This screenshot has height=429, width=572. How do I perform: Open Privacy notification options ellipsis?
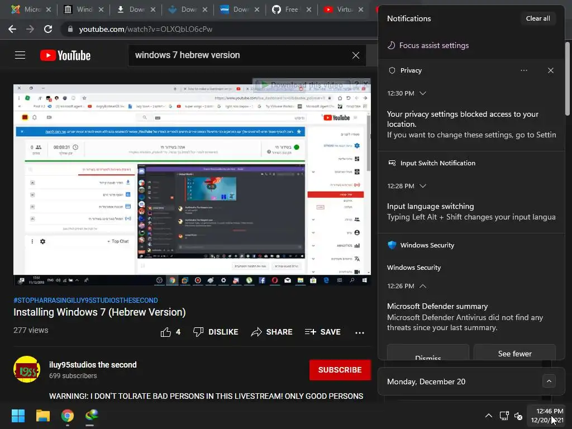524,70
